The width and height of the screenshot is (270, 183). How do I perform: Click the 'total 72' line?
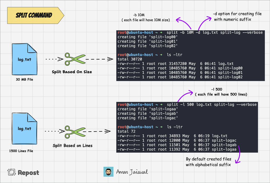(126, 131)
